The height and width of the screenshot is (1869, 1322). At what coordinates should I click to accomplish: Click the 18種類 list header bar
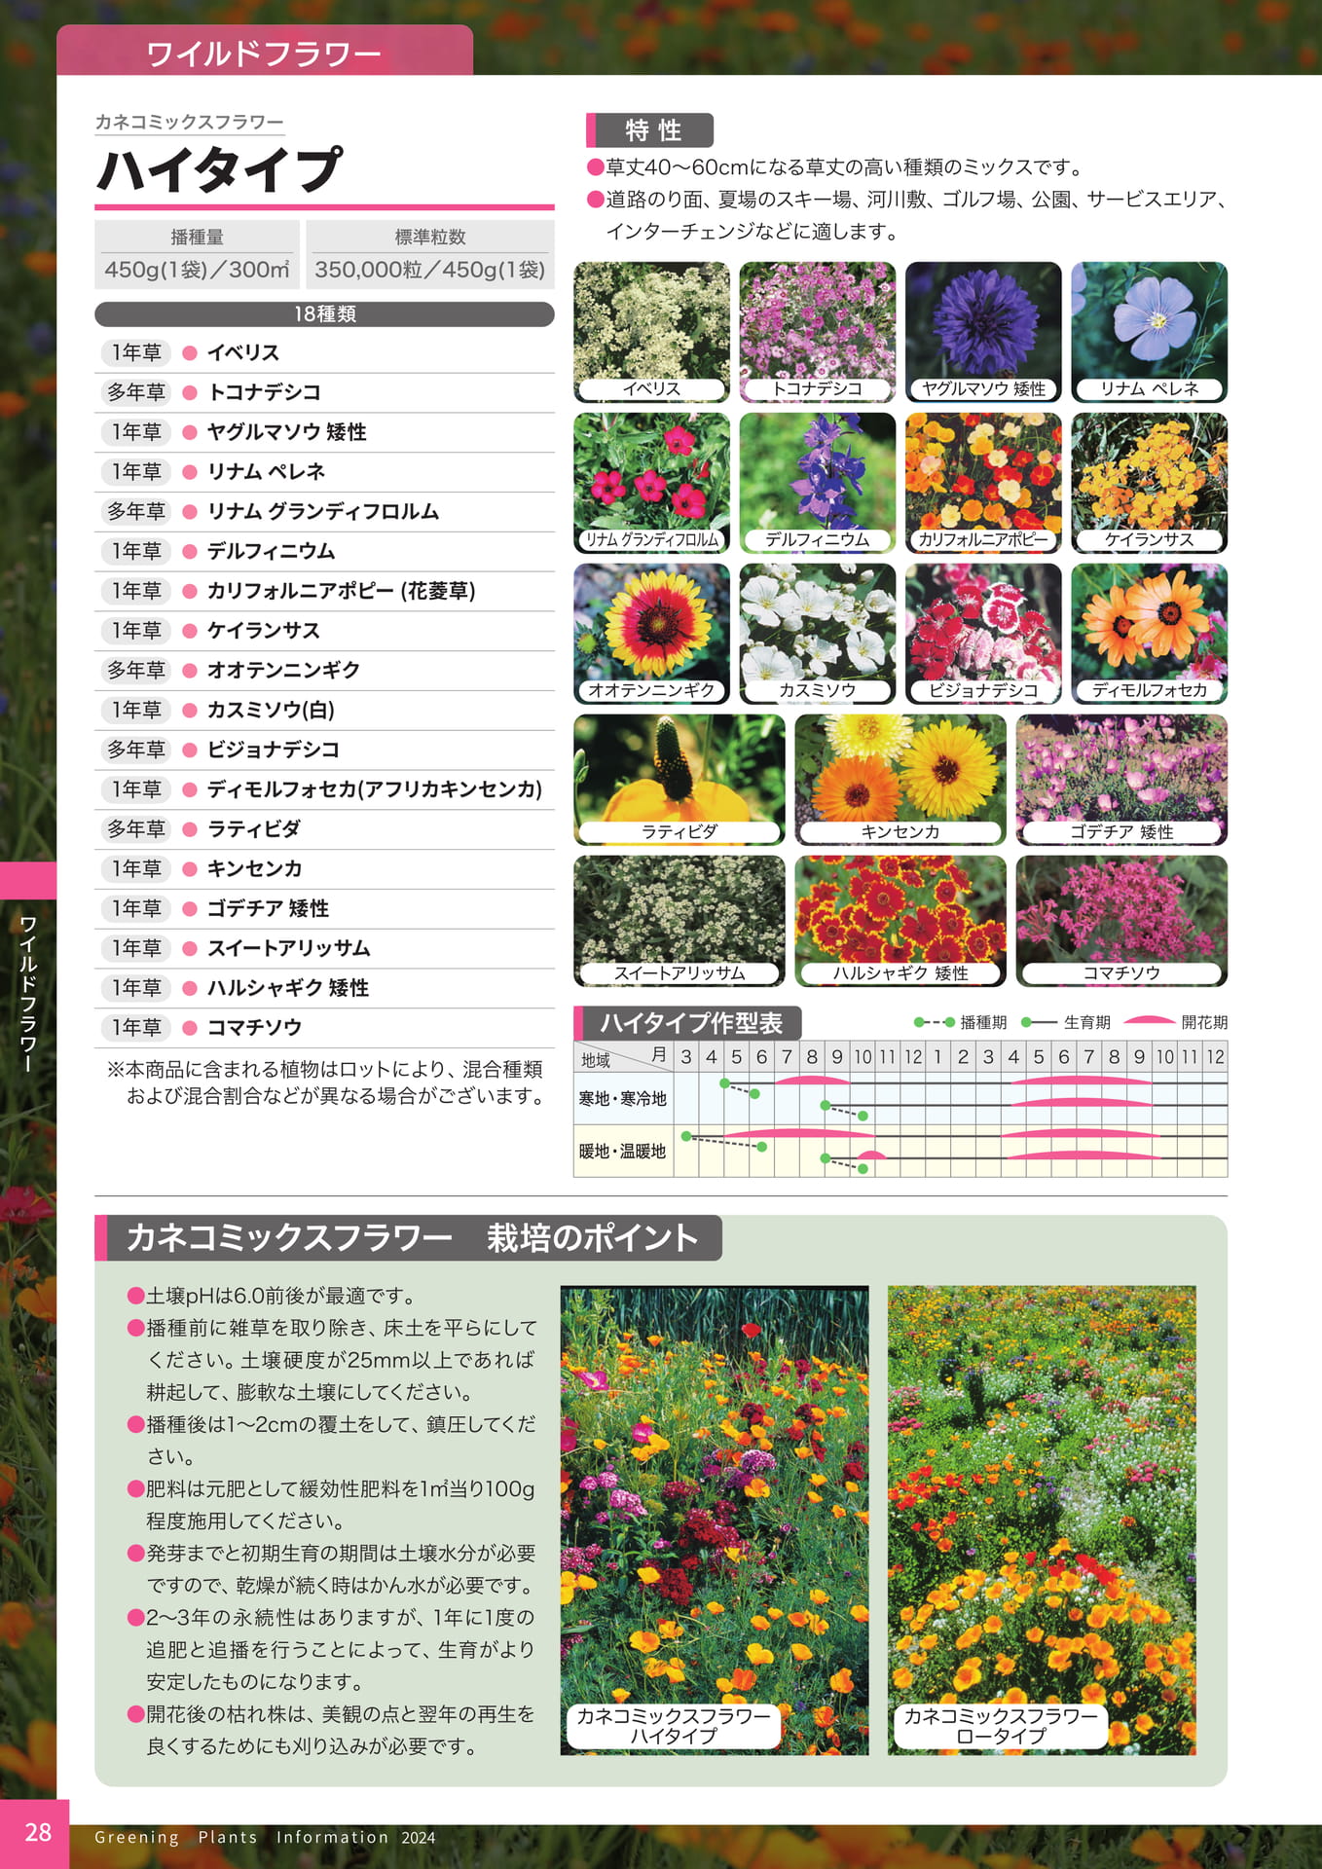[x=324, y=314]
